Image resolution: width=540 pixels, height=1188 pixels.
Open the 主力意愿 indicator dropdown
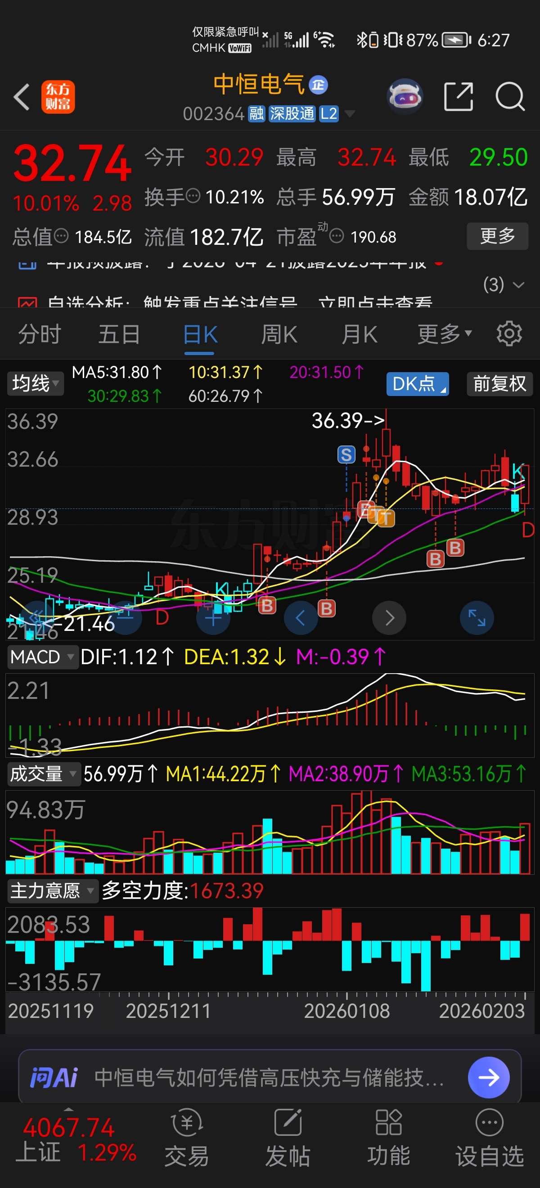tap(52, 891)
